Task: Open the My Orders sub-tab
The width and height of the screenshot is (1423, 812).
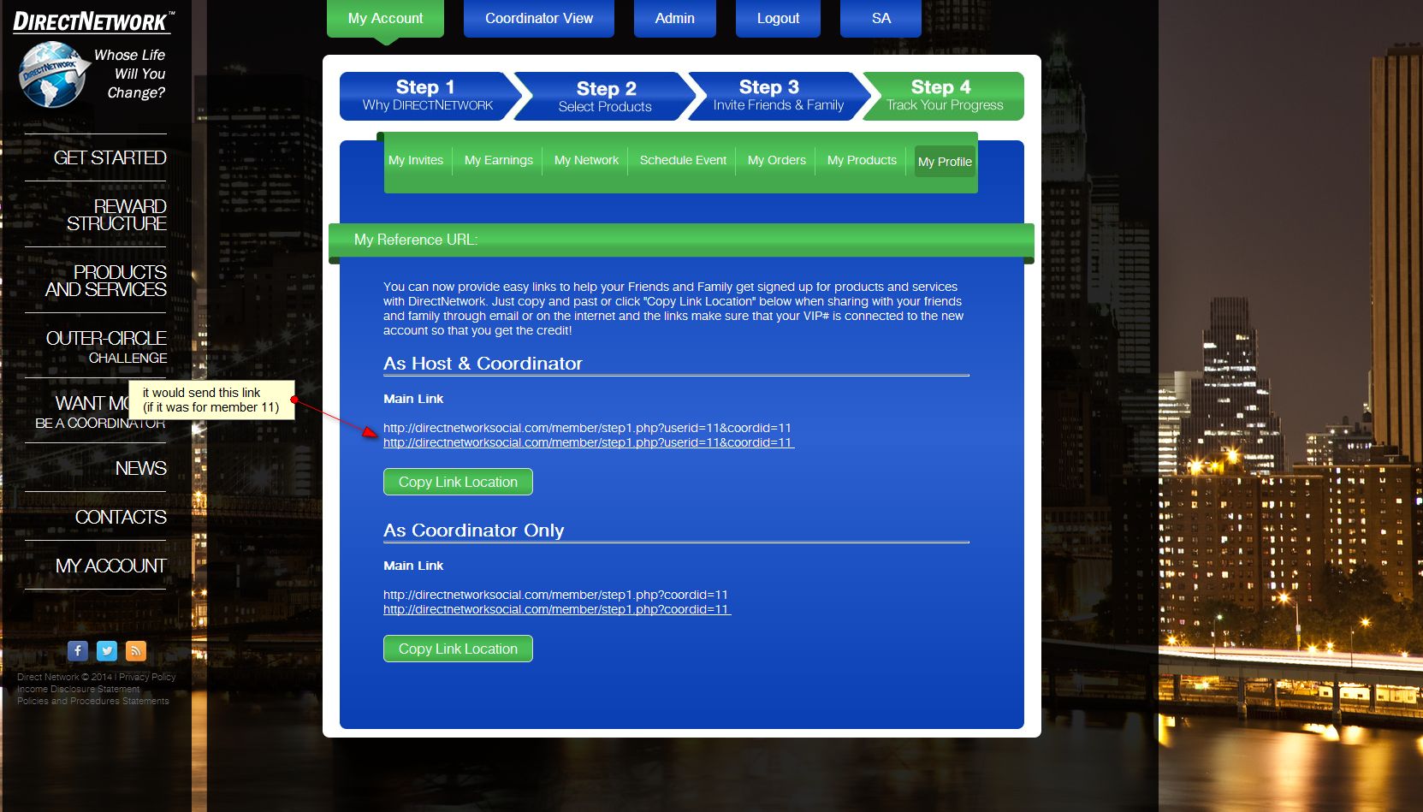Action: pyautogui.click(x=777, y=160)
